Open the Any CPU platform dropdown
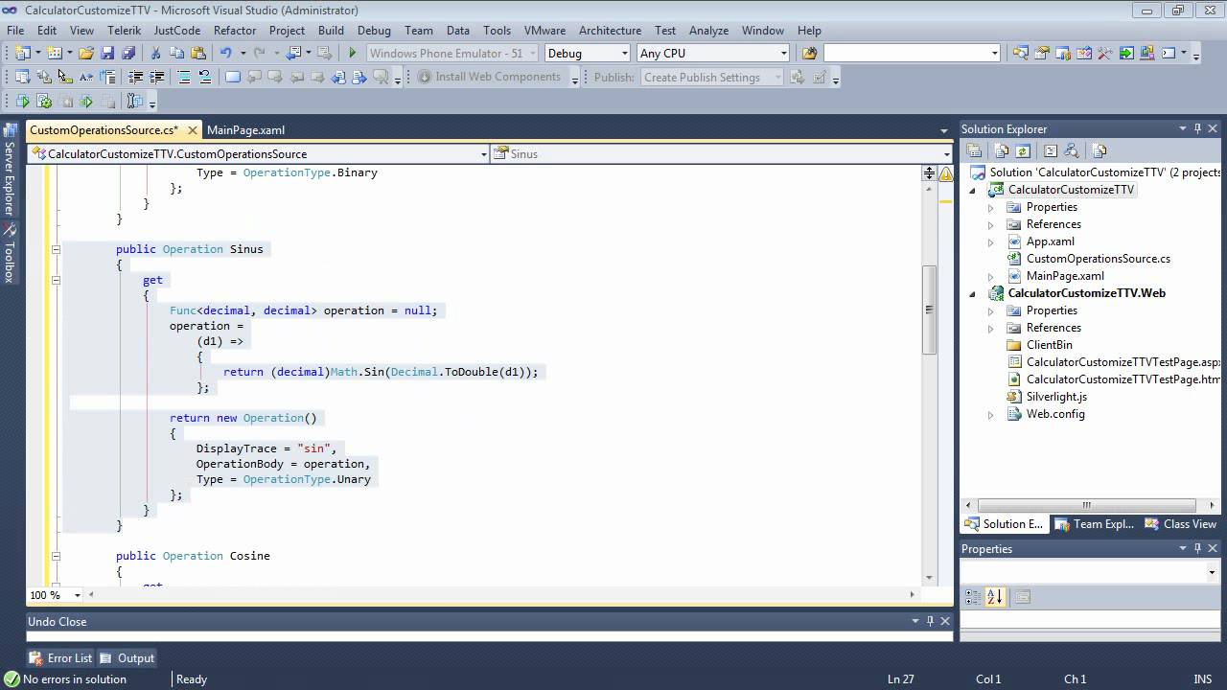 (x=783, y=54)
